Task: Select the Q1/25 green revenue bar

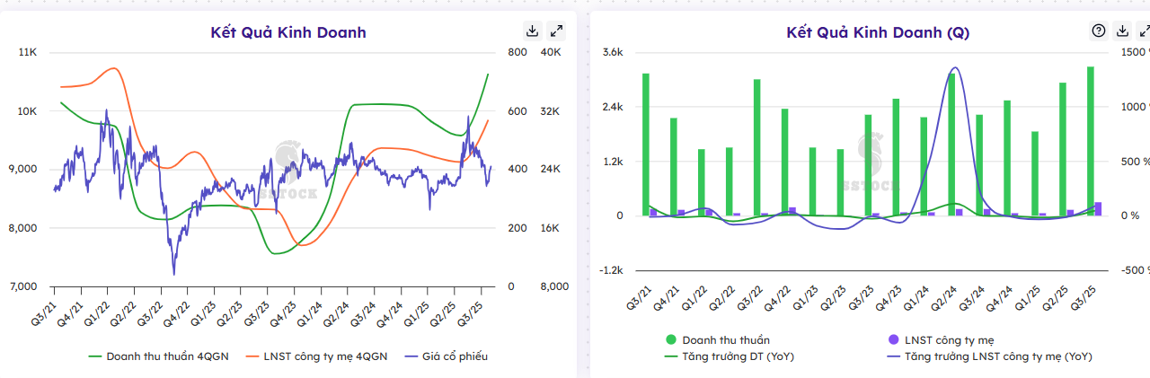Action: coord(1034,173)
